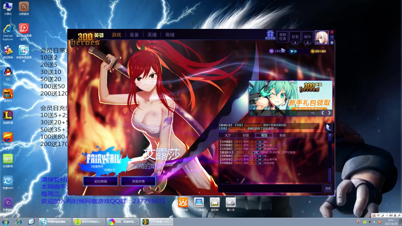Go to the 商城 tab
The width and height of the screenshot is (402, 226).
(x=170, y=35)
